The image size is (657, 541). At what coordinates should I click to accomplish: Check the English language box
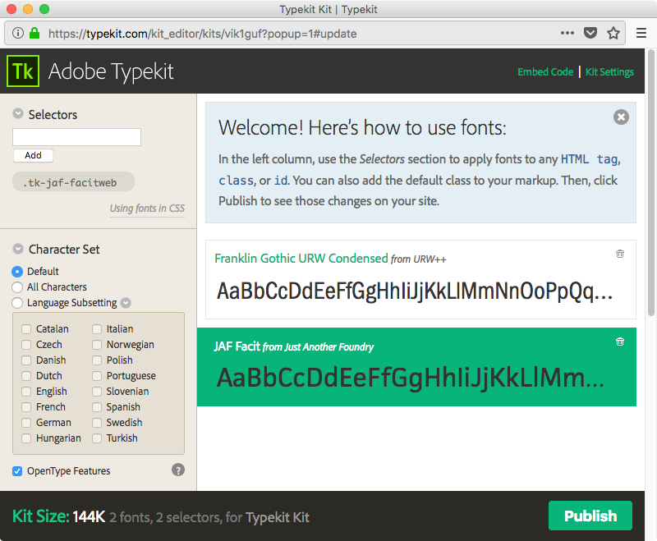[x=26, y=392]
